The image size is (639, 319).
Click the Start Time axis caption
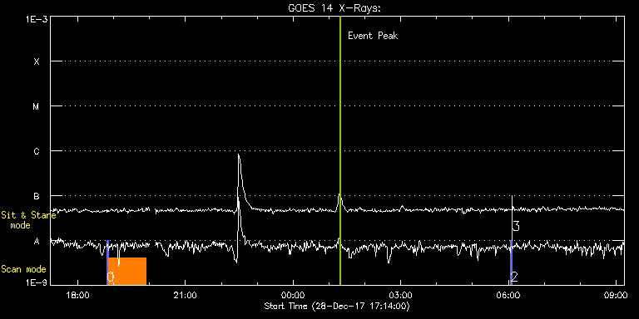point(337,306)
